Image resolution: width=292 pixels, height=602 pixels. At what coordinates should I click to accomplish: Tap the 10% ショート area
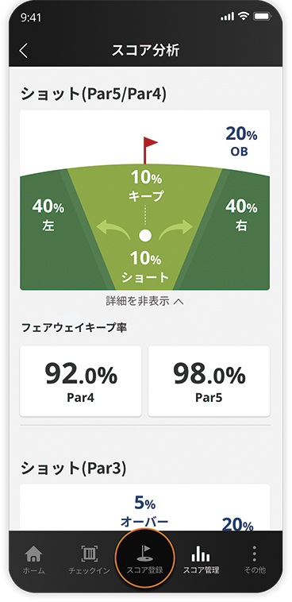click(145, 267)
